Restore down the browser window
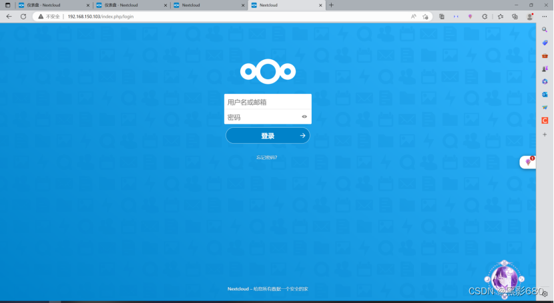Viewport: 554px width, 303px height. pyautogui.click(x=531, y=5)
